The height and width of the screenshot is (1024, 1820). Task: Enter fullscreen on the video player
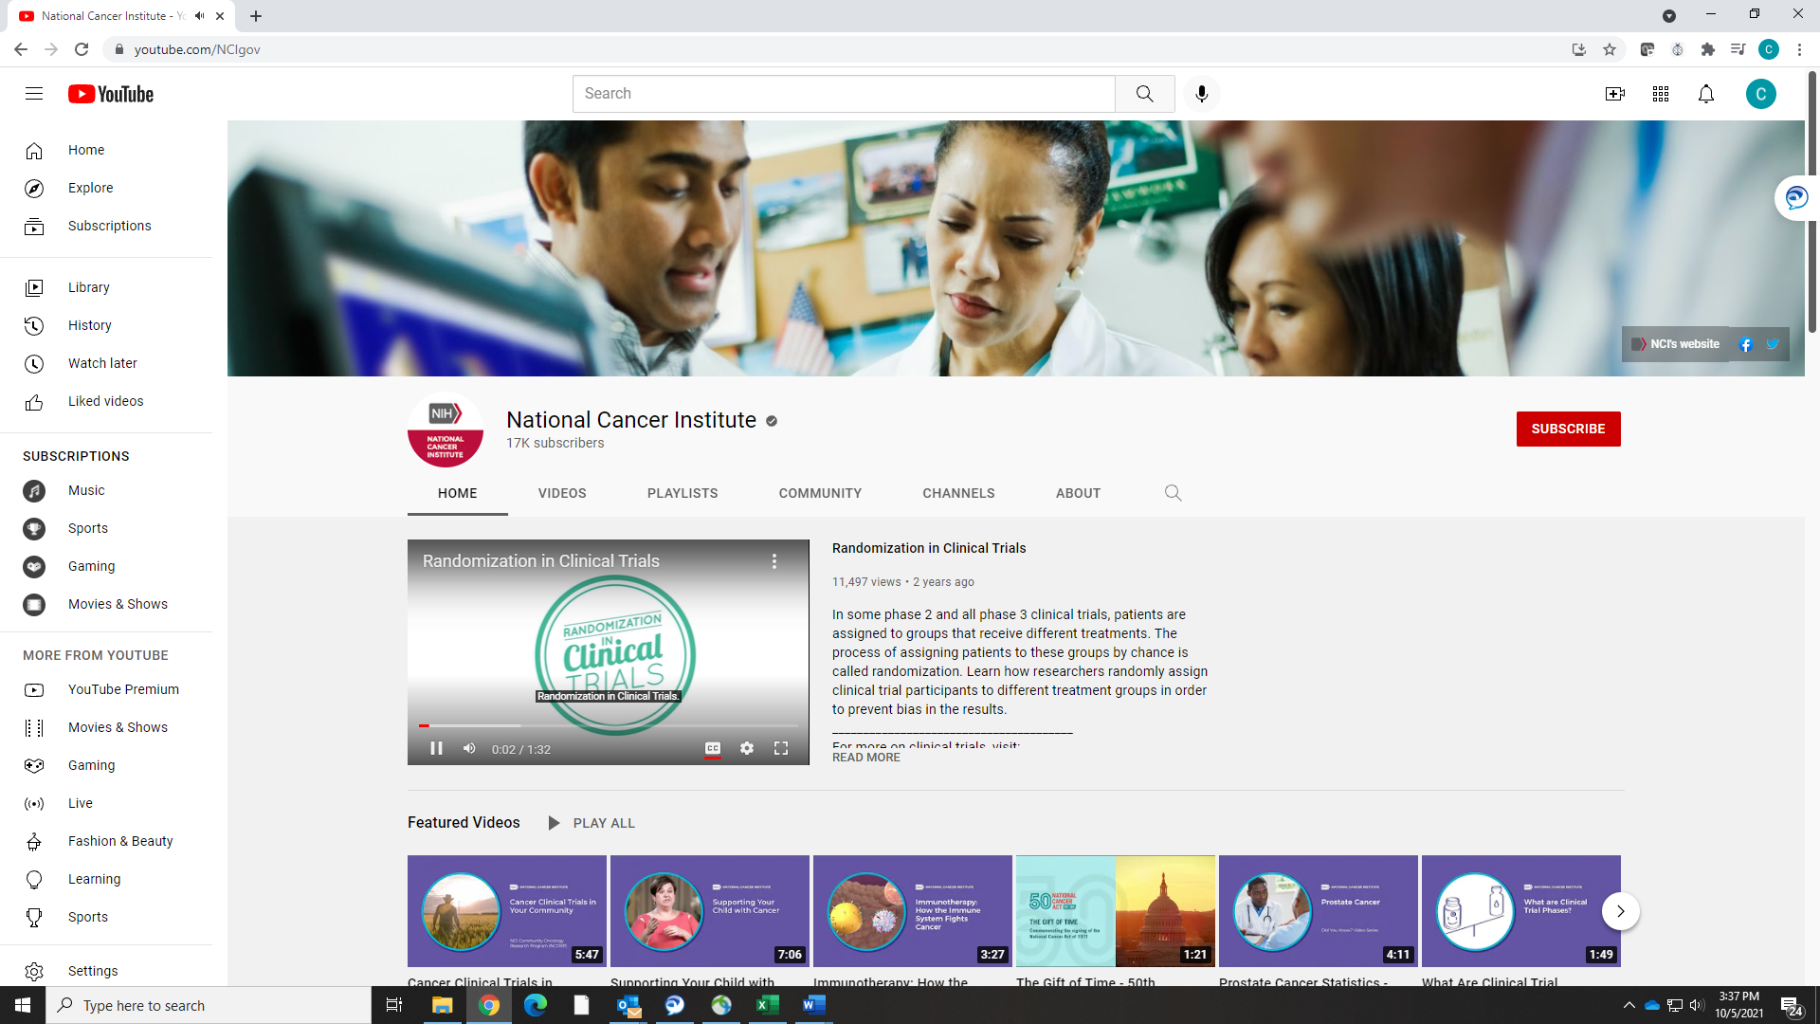click(x=781, y=748)
